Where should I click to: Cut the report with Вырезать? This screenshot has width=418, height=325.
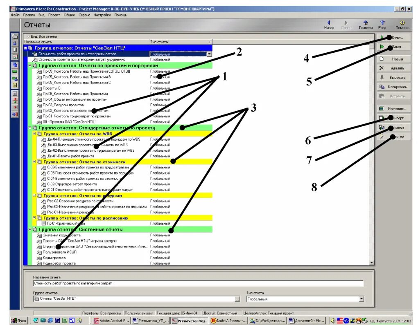(x=394, y=77)
